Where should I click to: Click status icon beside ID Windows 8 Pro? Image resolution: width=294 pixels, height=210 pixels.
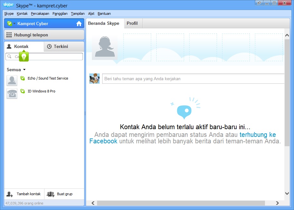tap(23, 91)
